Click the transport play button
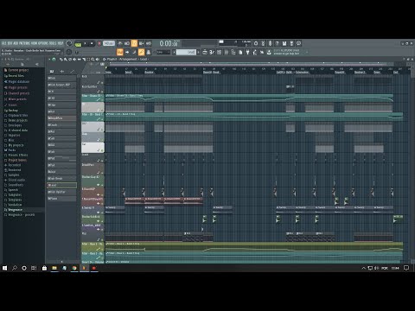Image resolution: width=415 pixels, height=311 pixels. (x=85, y=43)
